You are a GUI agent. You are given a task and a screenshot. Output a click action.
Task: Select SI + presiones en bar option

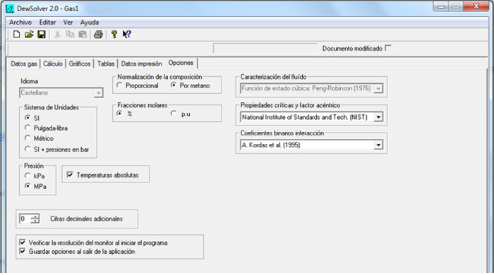point(28,149)
